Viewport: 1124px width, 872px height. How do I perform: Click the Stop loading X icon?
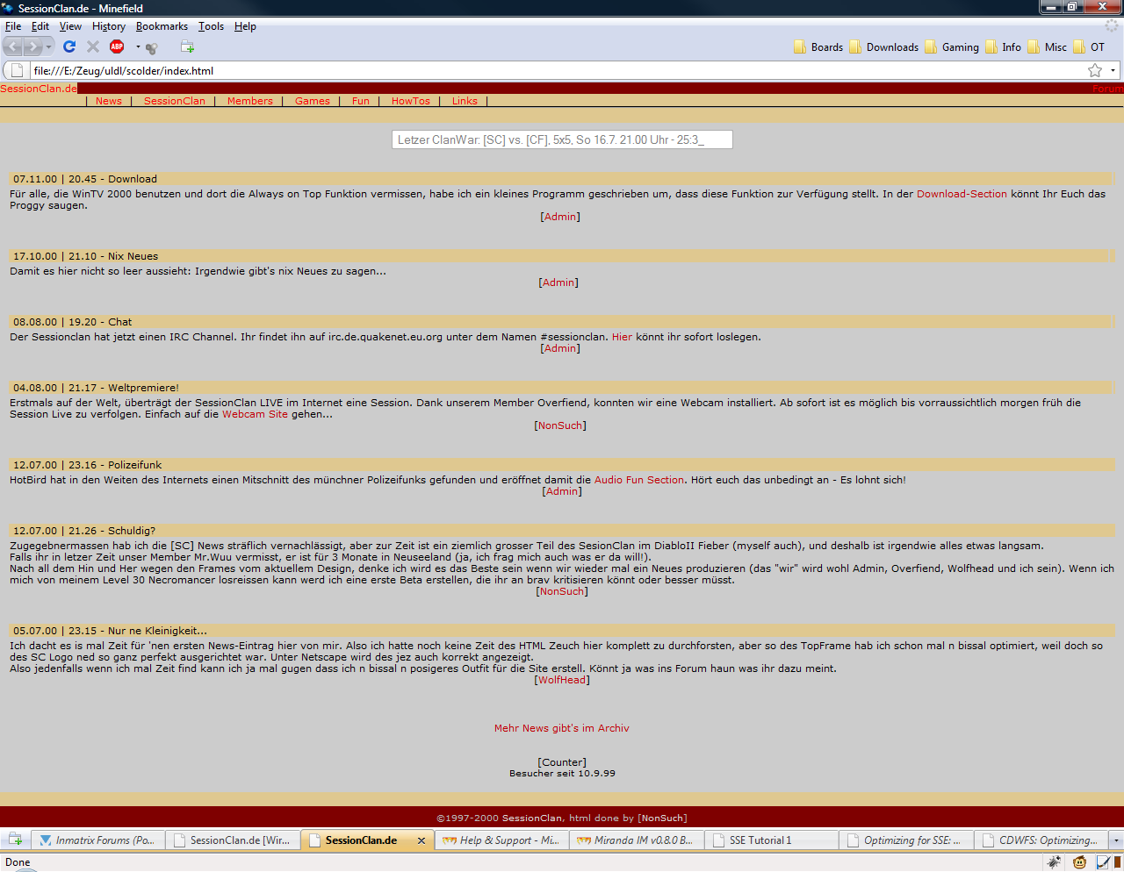93,46
